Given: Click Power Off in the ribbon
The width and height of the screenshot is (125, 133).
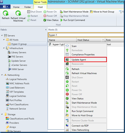Looking at the screenshot, I should pos(50,16).
